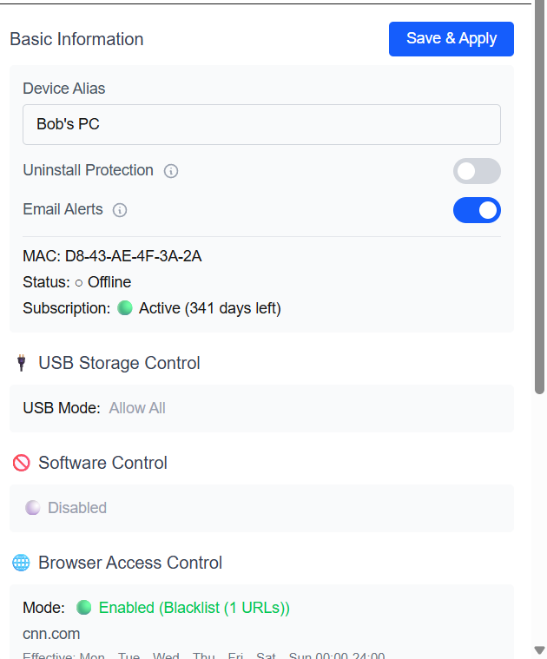Click the USB plug icon
Screen dimensions: 547x659
21,363
